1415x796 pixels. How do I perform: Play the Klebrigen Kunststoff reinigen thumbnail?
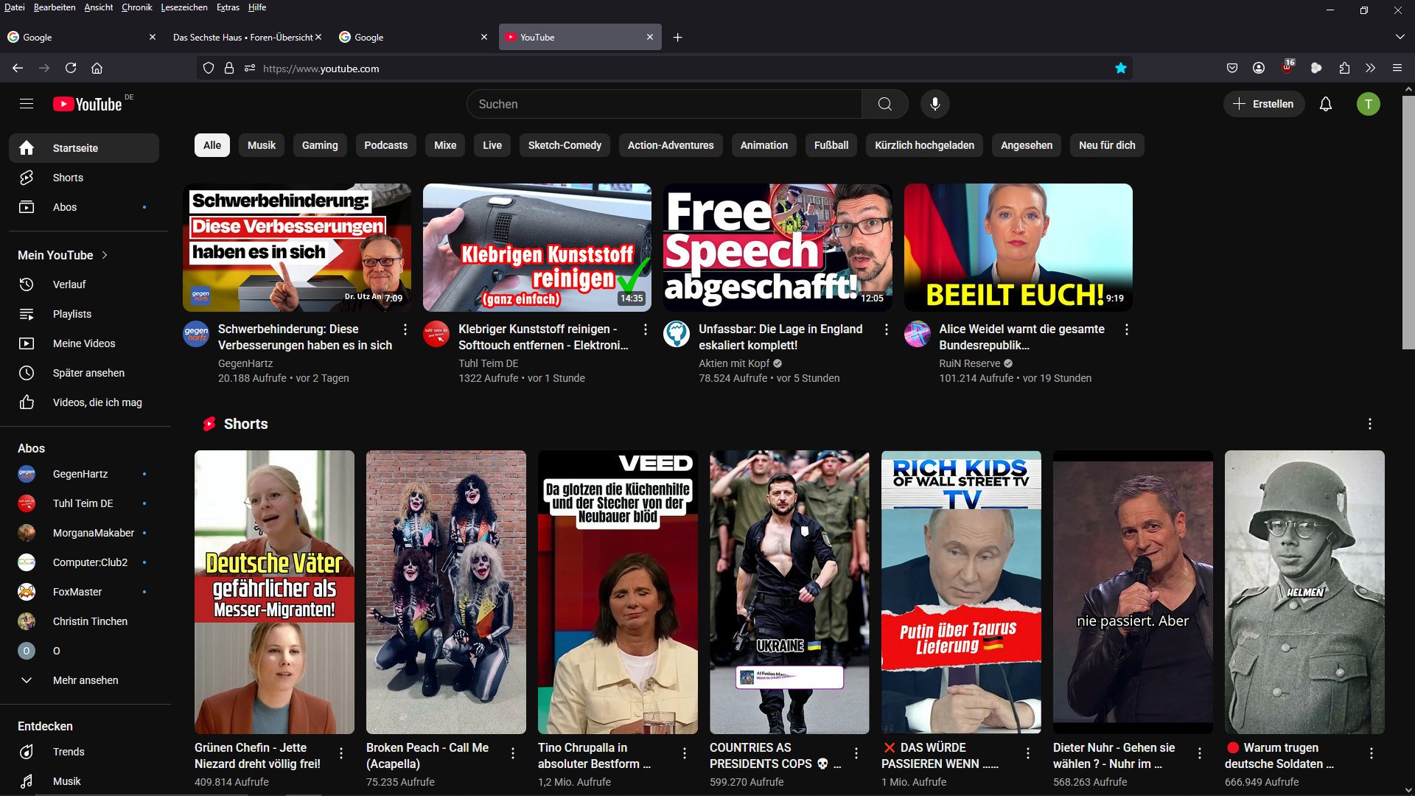(x=537, y=247)
